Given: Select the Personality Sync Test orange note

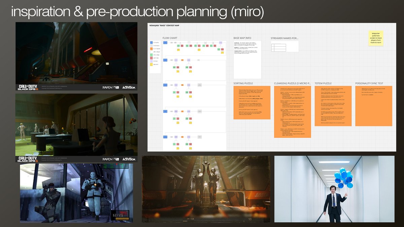Looking at the screenshot, I should tap(373, 106).
